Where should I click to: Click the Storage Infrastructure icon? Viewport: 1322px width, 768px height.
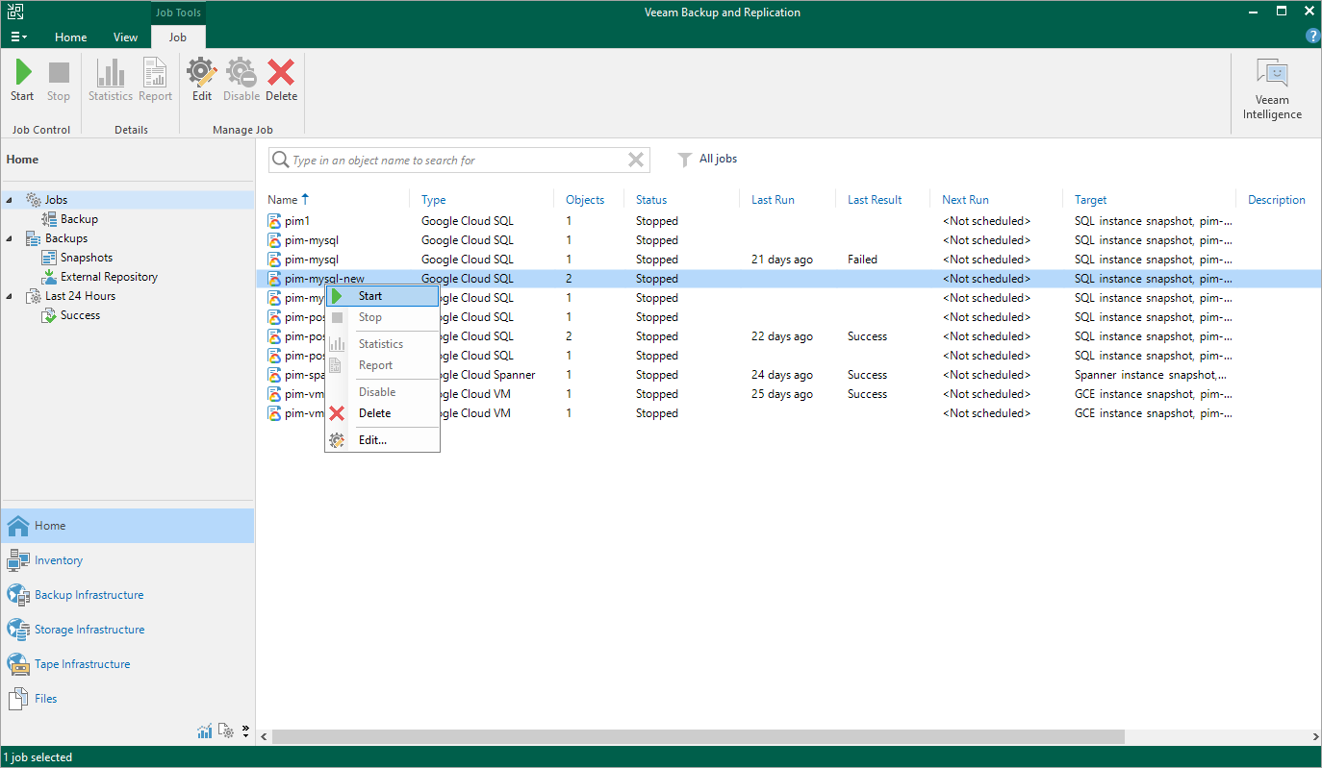18,630
